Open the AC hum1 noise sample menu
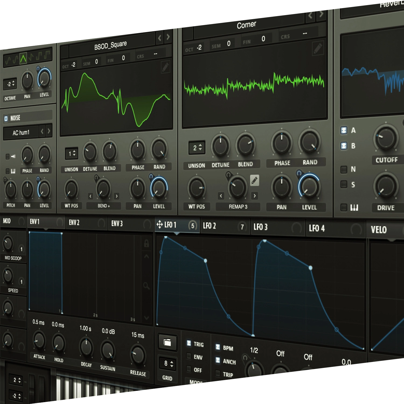Screen dimensions: 404x404 (21, 133)
